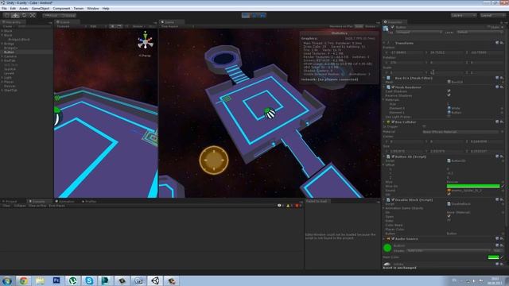The width and height of the screenshot is (509, 286).
Task: Open the File menu
Action: pyautogui.click(x=4, y=9)
